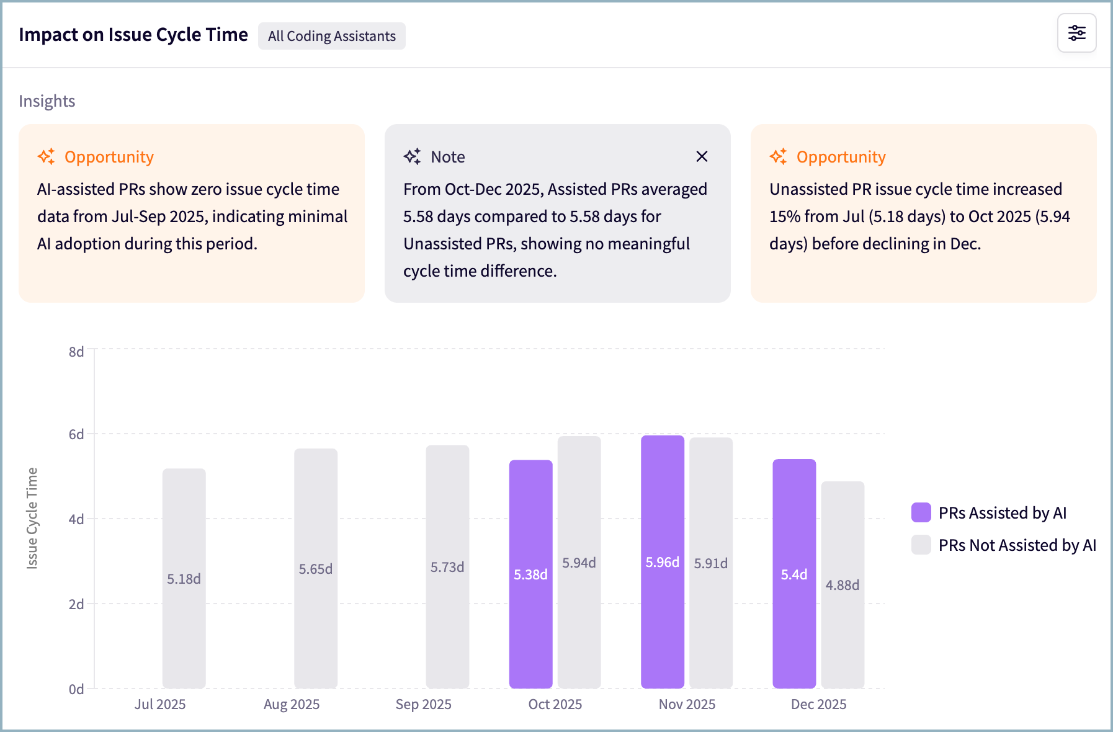This screenshot has width=1113, height=732.
Task: Click sparkle icon on the right Opportunity card
Action: [x=779, y=156]
